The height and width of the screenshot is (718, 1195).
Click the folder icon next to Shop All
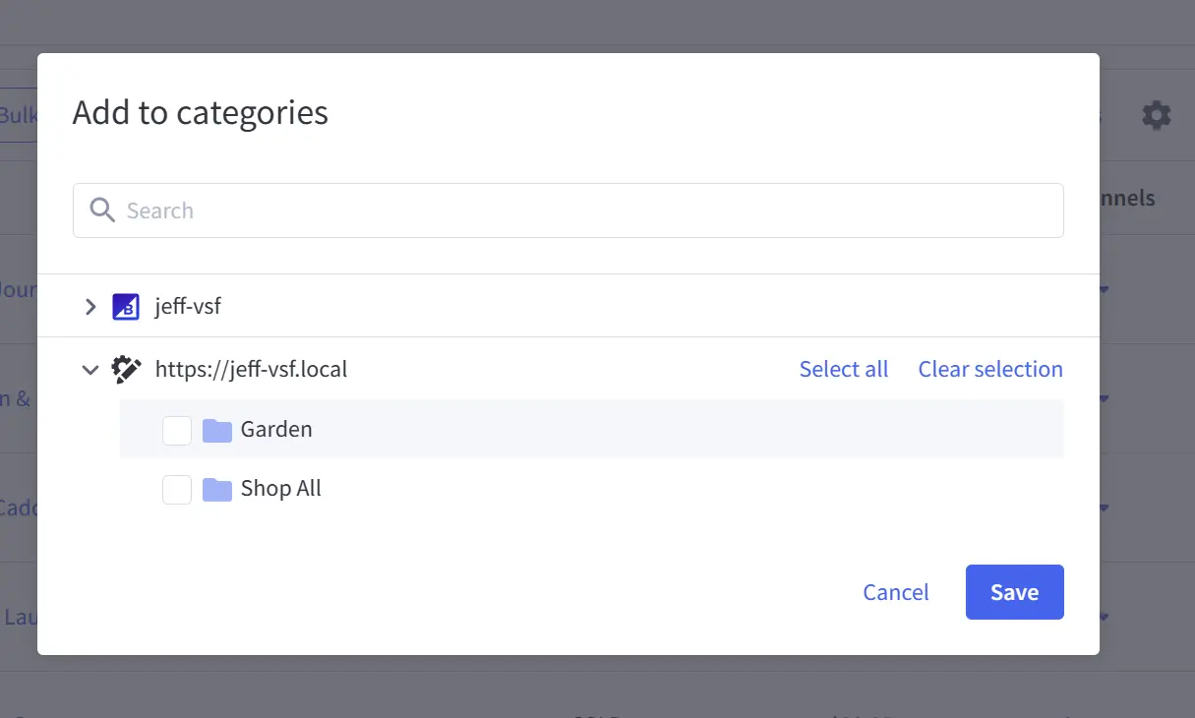click(x=216, y=489)
